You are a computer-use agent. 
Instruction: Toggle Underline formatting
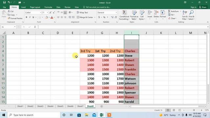(x=33, y=17)
